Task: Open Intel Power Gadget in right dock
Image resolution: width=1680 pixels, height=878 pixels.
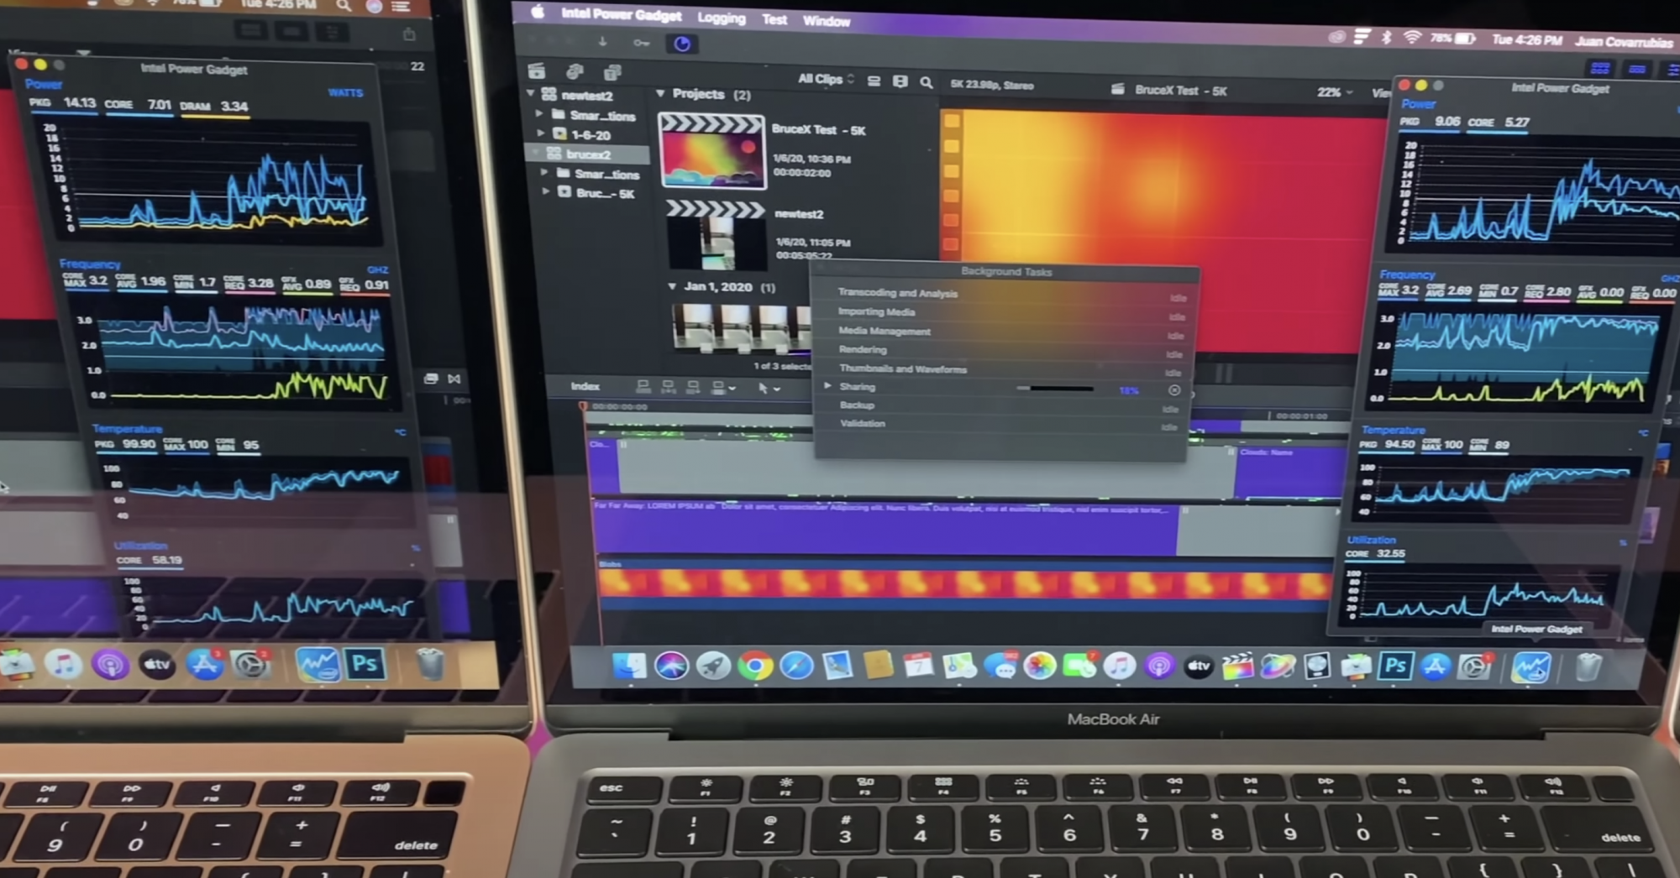Action: pyautogui.click(x=1531, y=667)
